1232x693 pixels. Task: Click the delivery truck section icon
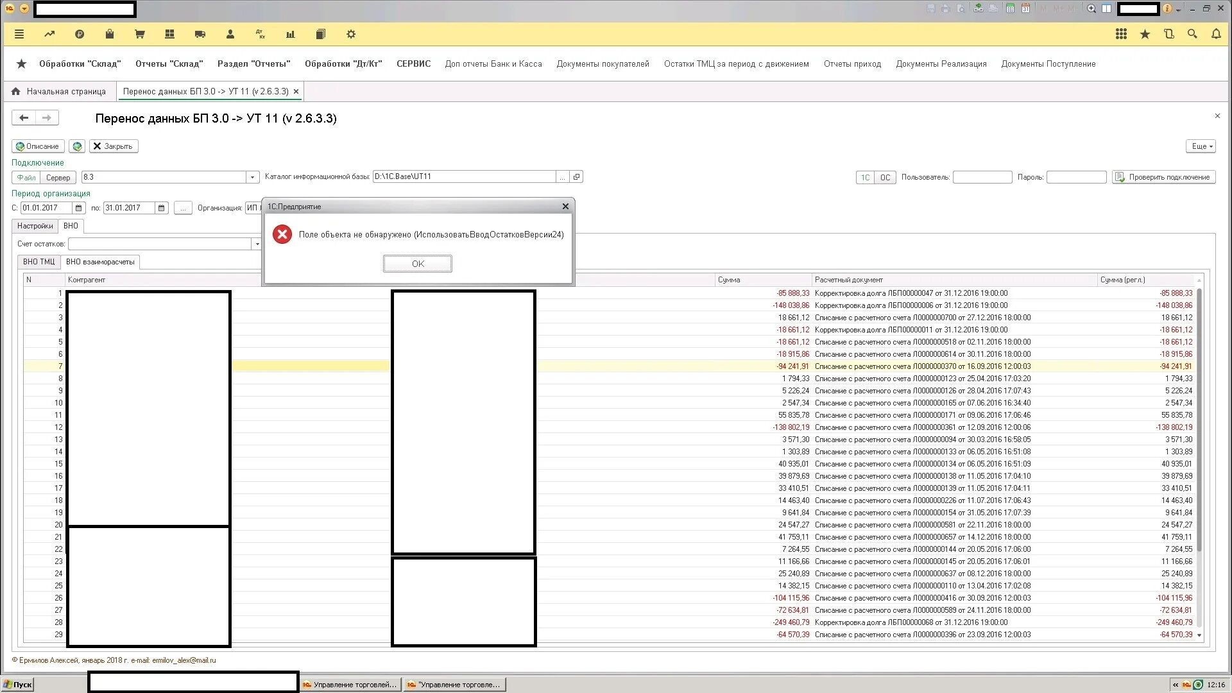pyautogui.click(x=200, y=35)
